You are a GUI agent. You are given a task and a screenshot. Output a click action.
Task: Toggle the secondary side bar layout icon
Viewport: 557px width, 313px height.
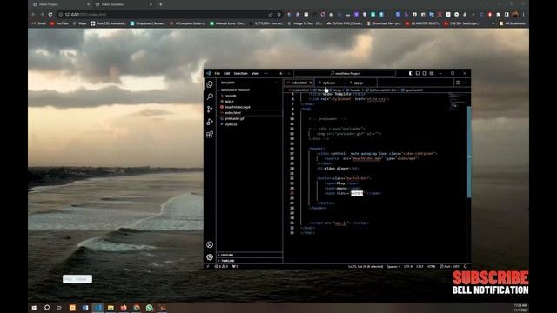[425, 73]
